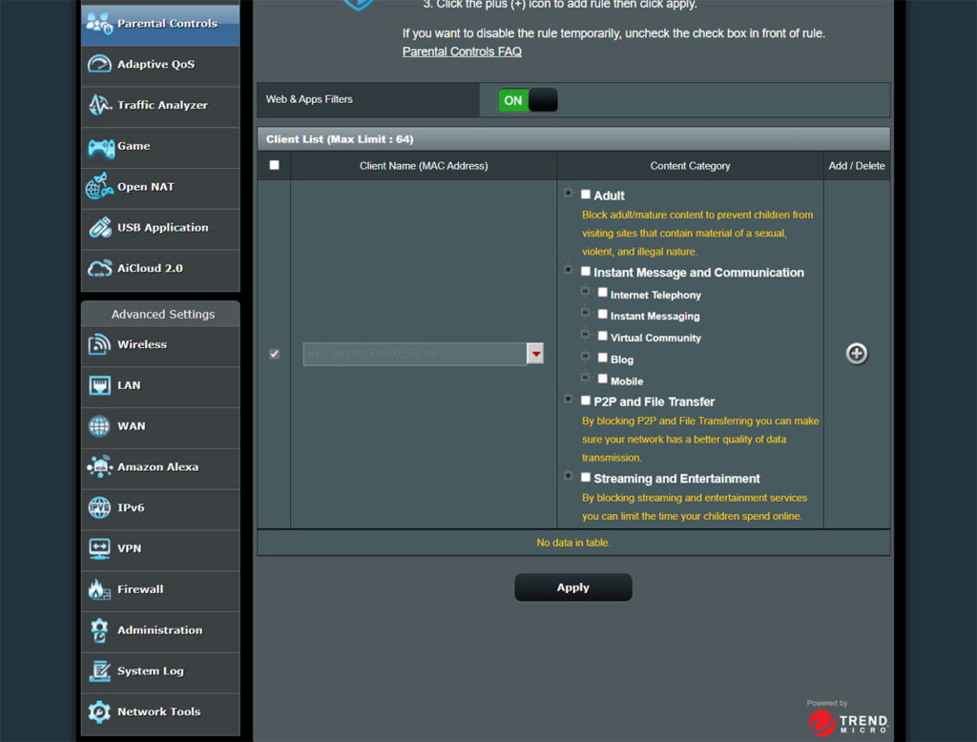Open Network Tools
The image size is (977, 742).
[159, 712]
